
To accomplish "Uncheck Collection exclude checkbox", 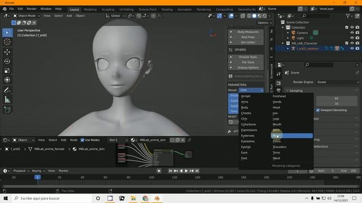I will (347, 28).
